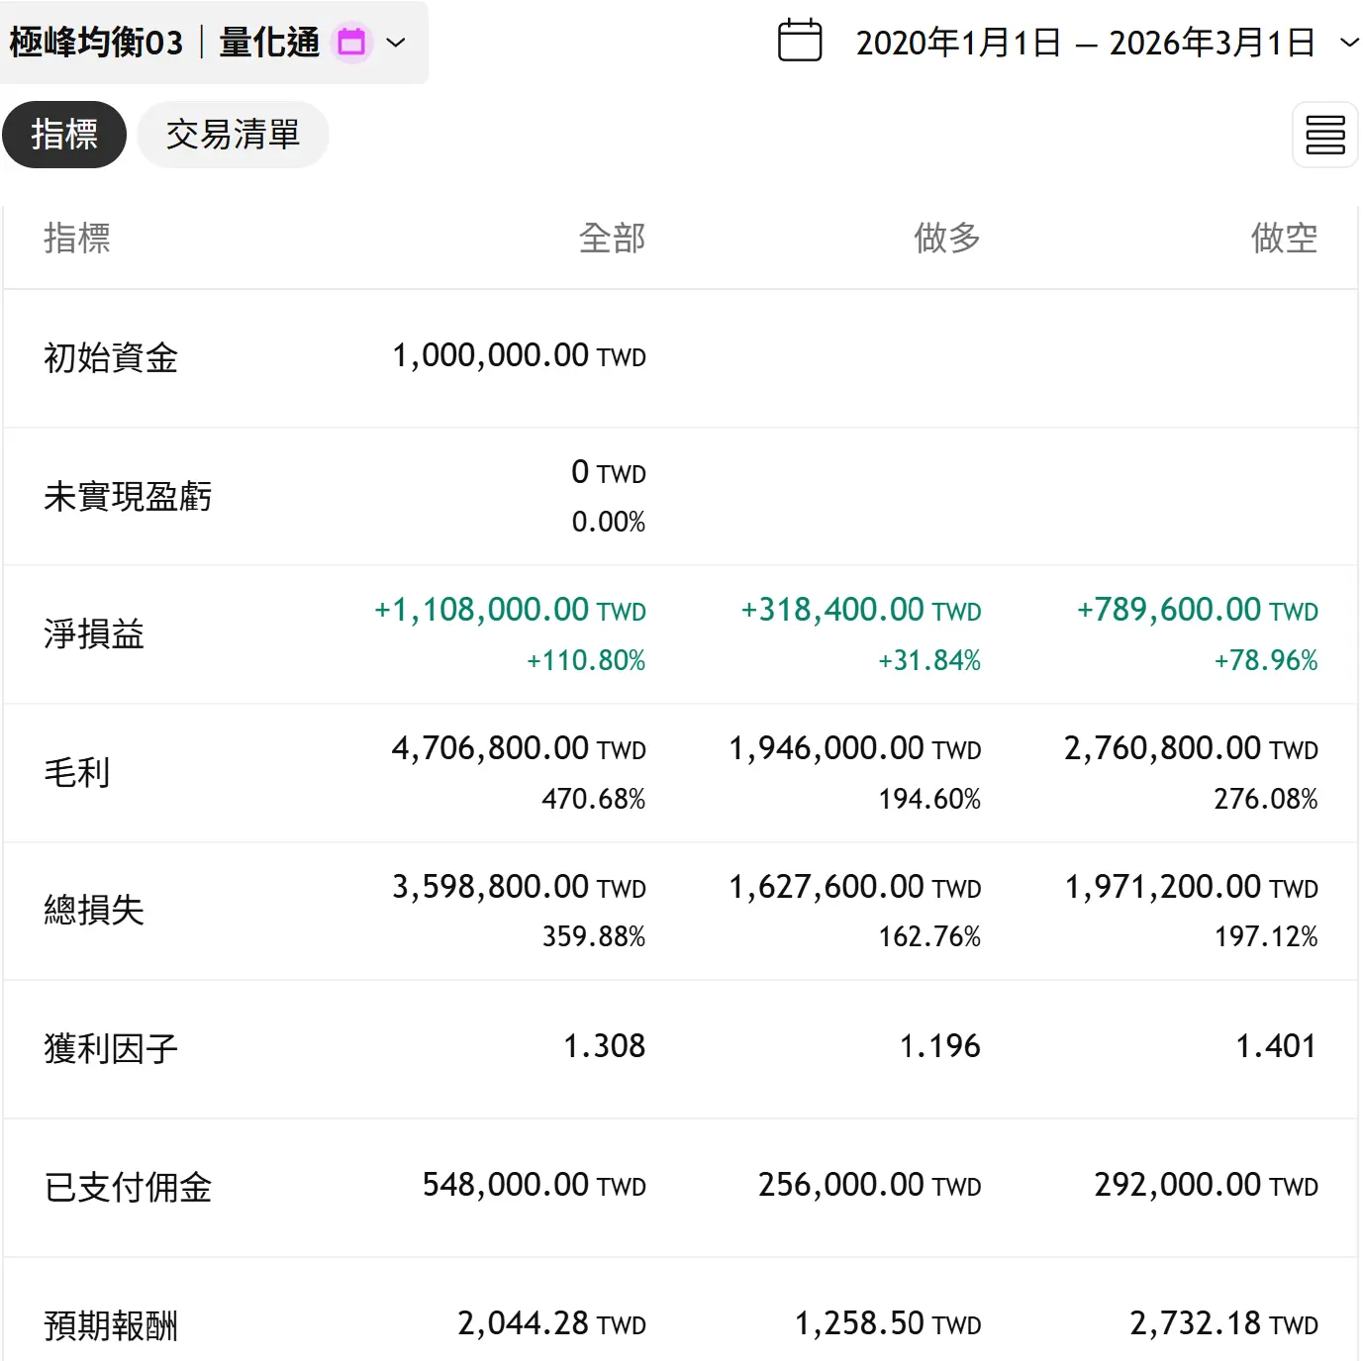1363x1361 pixels.
Task: Click the 未實現盈虧 row label
Action: (128, 497)
